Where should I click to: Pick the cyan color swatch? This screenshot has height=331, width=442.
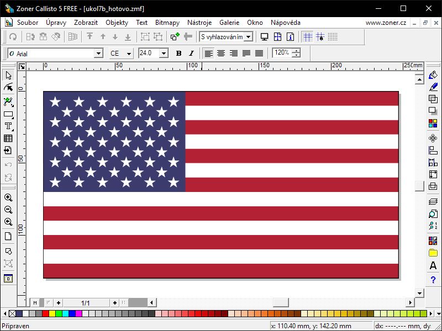tap(65, 313)
